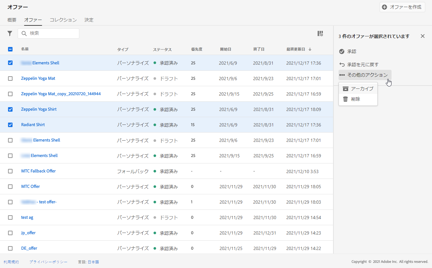Image resolution: width=432 pixels, height=268 pixels.
Task: Tick the DE_offer row checkbox
Action: click(10, 248)
